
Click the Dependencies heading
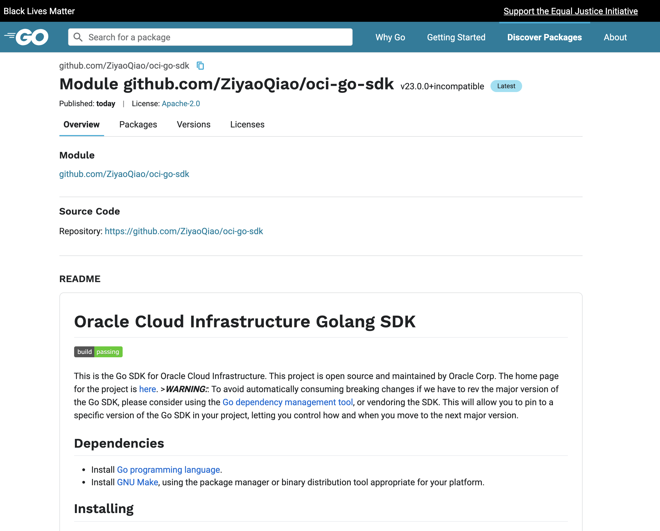[x=119, y=443]
